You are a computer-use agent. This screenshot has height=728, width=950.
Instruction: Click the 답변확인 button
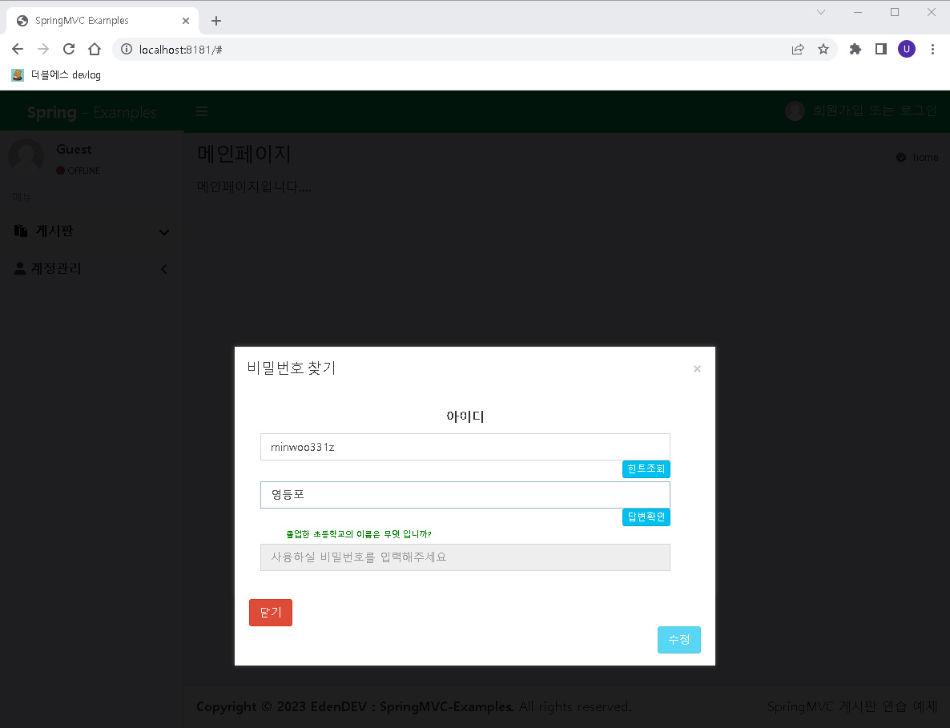[x=646, y=517]
